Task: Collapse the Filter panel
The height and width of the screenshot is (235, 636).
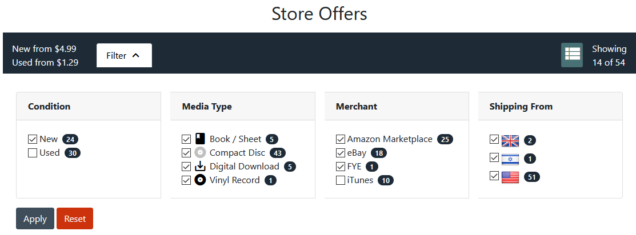Action: 124,55
